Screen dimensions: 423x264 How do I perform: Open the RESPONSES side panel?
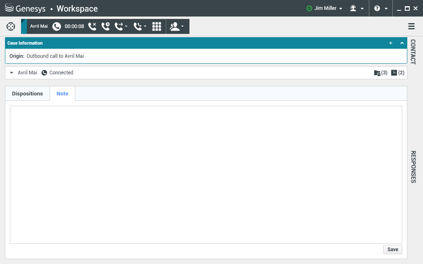coord(413,167)
